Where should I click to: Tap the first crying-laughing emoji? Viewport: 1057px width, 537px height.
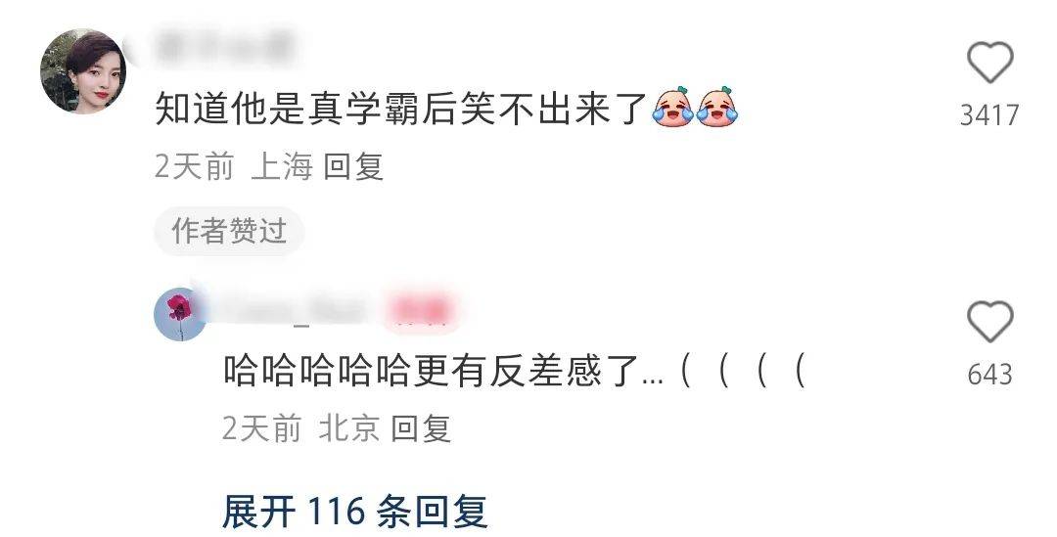click(672, 107)
